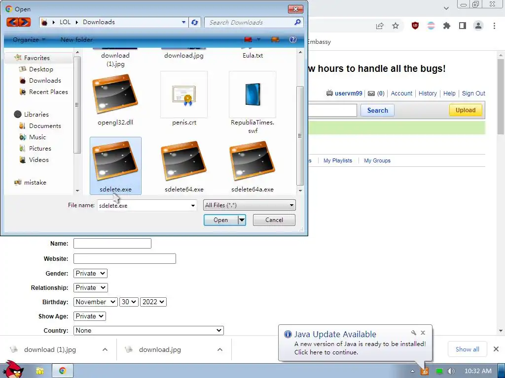Click the Sign Out link
The image size is (505, 378).
473,94
